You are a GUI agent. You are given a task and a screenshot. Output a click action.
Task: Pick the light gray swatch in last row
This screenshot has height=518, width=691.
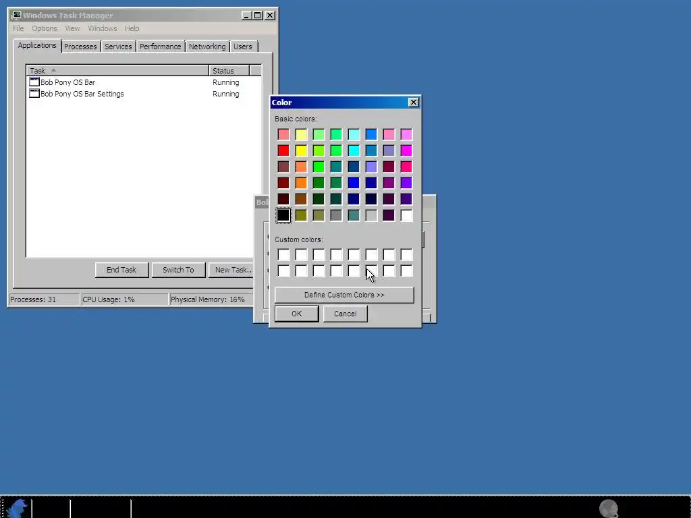[x=371, y=215]
